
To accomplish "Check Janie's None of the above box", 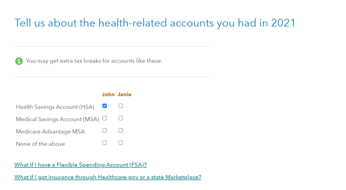I will [x=121, y=143].
